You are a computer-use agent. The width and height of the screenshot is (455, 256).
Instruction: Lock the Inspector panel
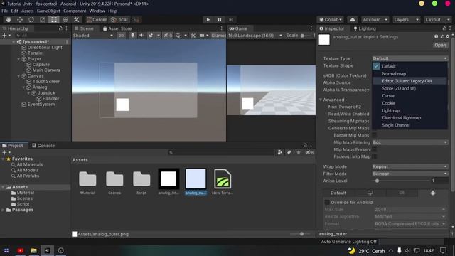point(444,28)
